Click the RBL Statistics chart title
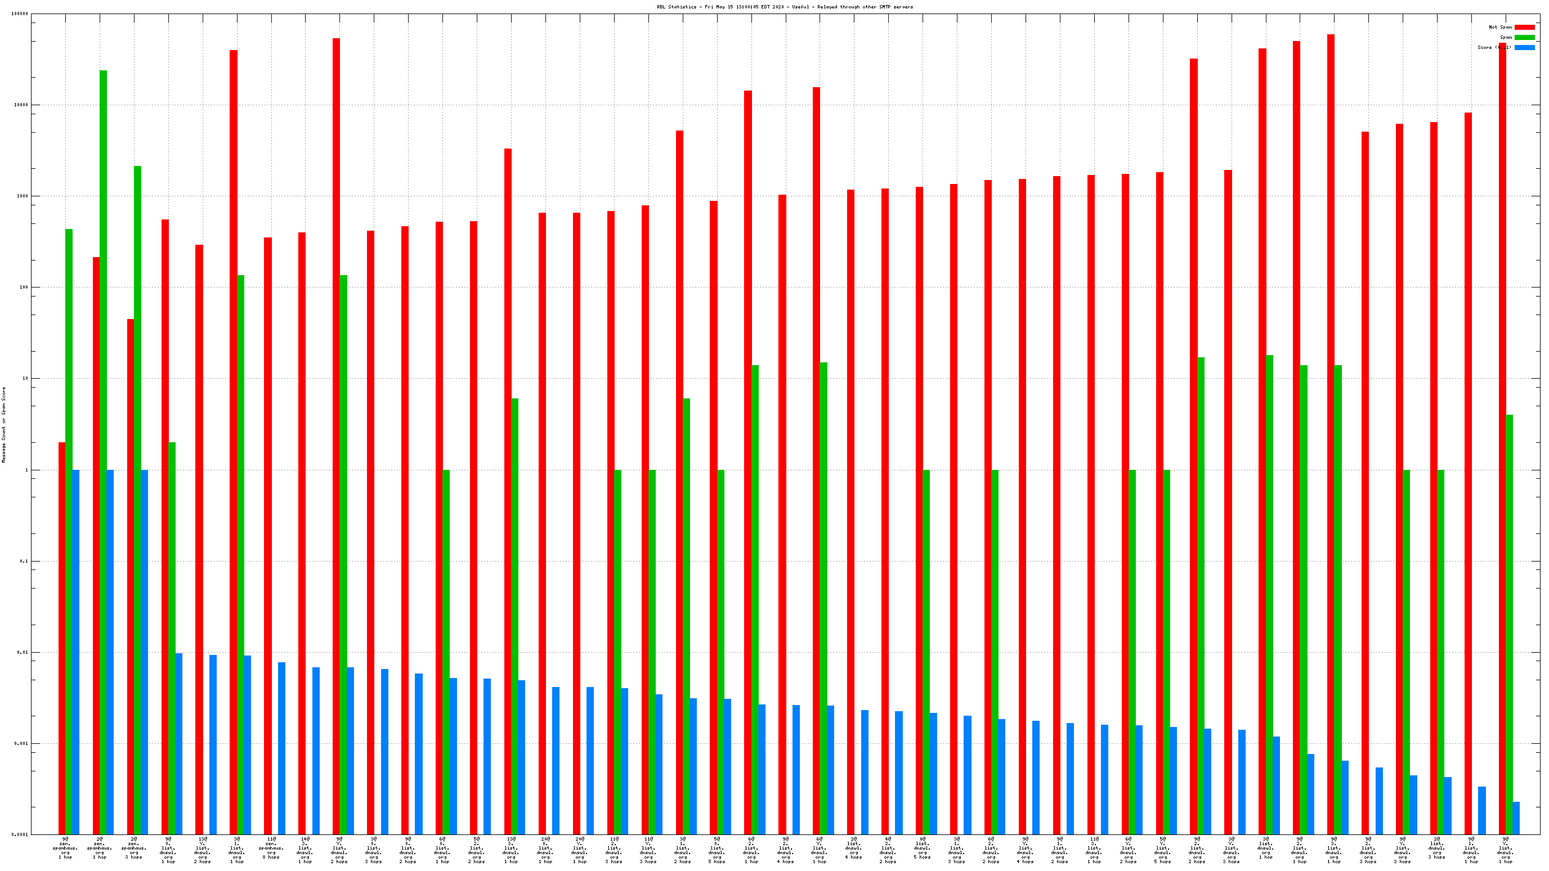1549x871 pixels. 784,7
